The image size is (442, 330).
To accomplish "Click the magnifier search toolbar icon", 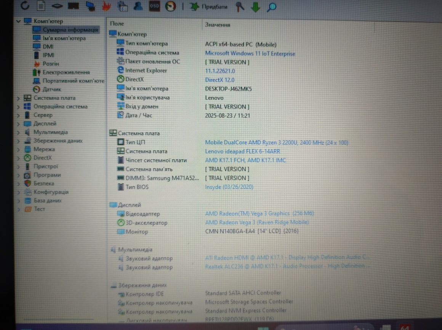I will (271, 7).
